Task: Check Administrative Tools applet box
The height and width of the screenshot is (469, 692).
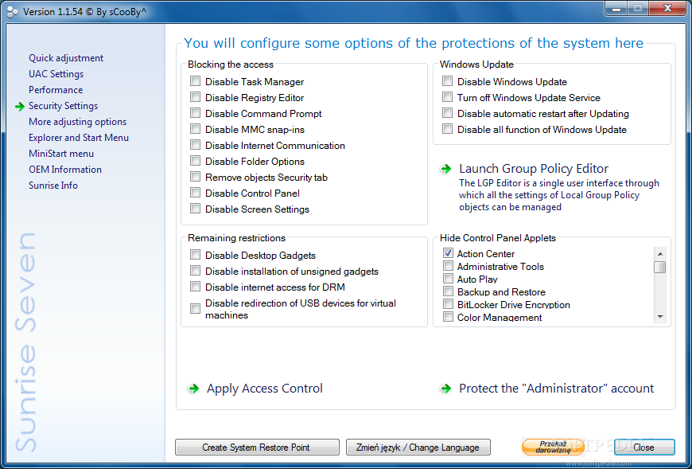Action: tap(448, 266)
